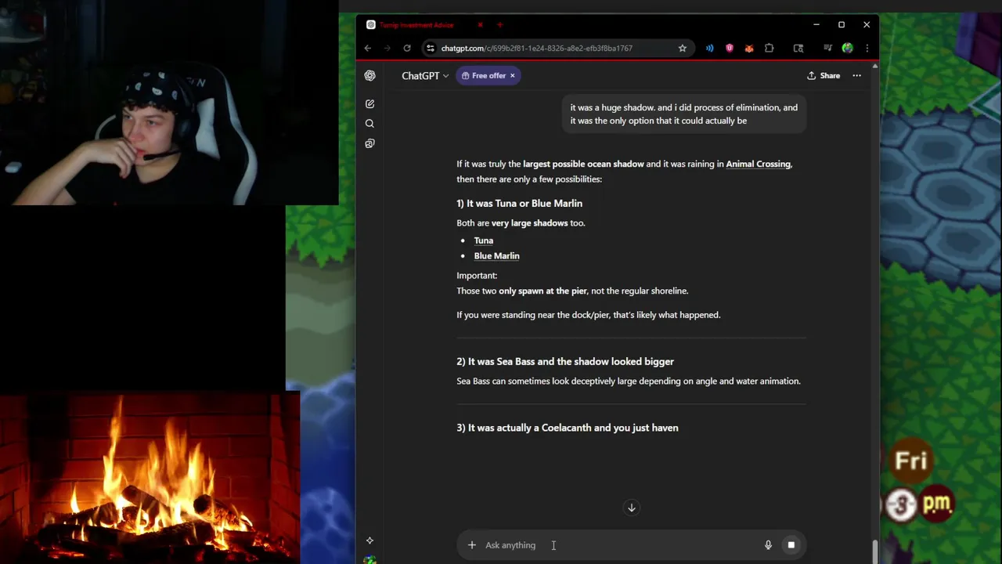Bookmark this page with star icon
This screenshot has width=1002, height=564.
pyautogui.click(x=683, y=48)
